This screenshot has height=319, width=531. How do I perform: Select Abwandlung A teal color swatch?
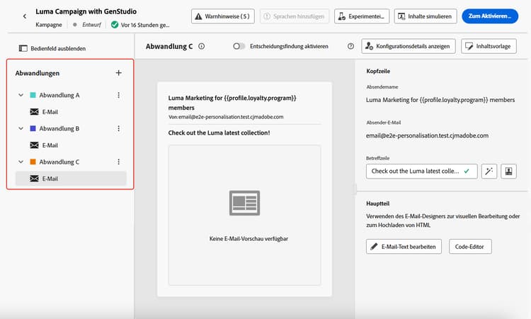tap(33, 95)
